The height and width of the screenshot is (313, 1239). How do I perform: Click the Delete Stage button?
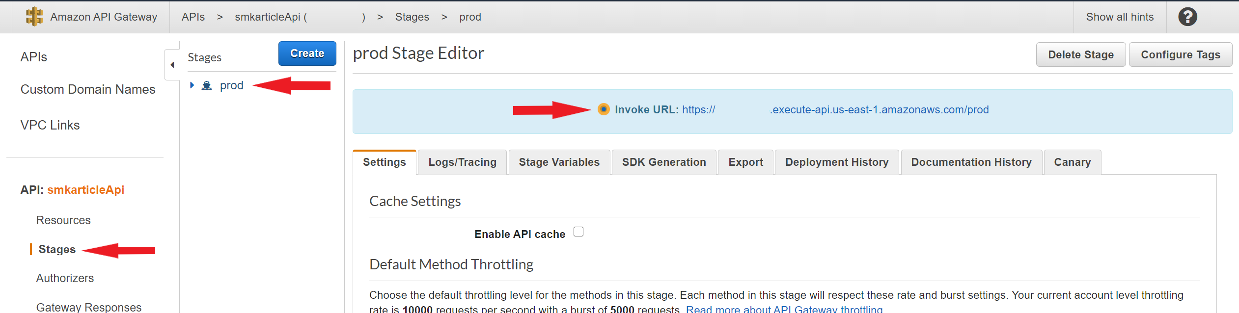click(x=1081, y=54)
